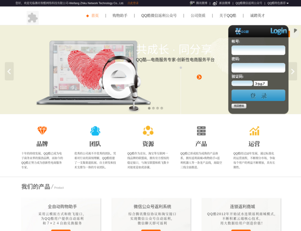Focus the 验证码 input field

242,83
